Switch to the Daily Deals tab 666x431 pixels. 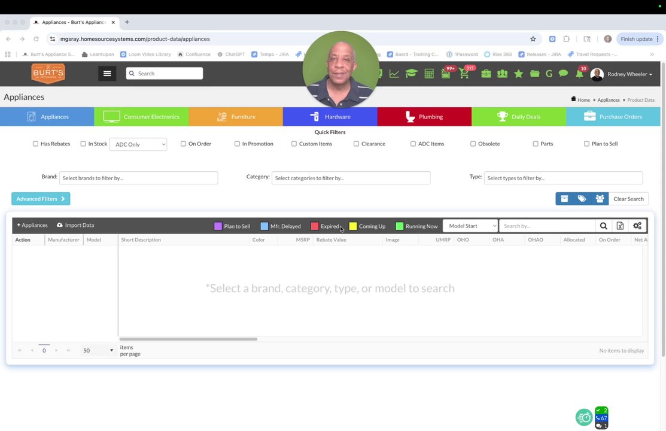tap(519, 117)
